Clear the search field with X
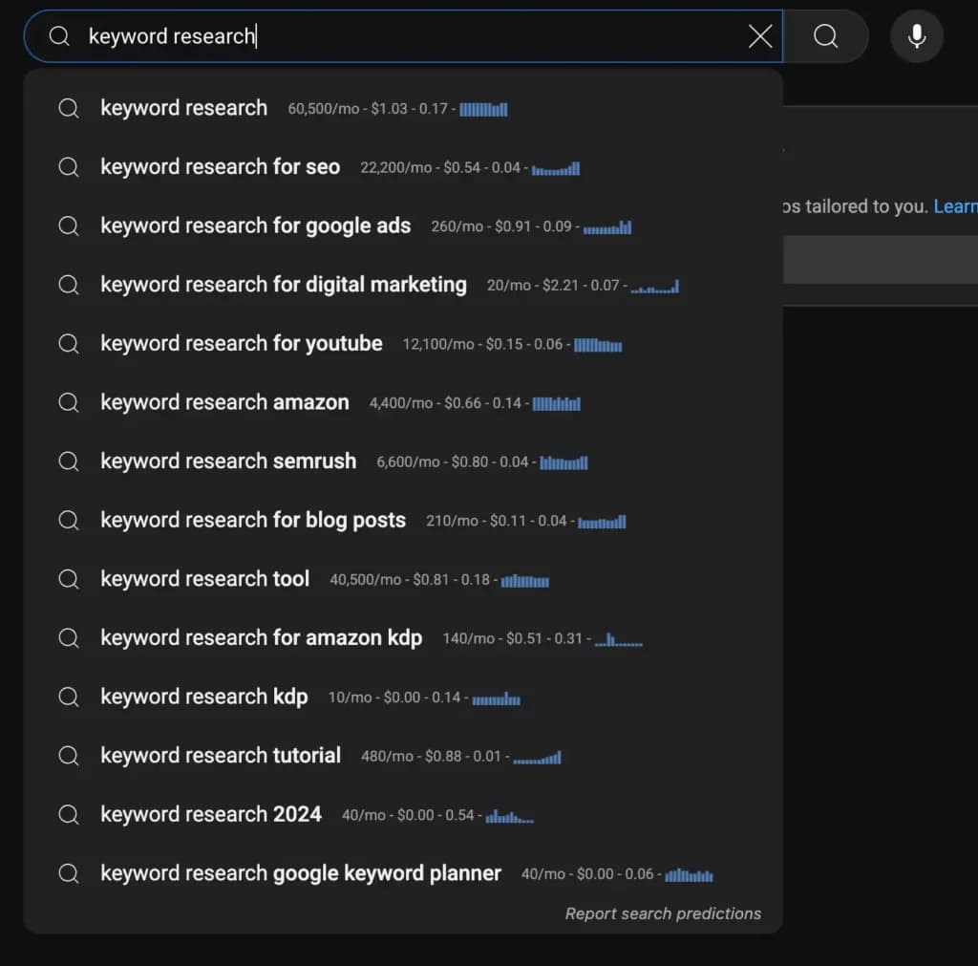This screenshot has height=966, width=978. coord(760,36)
